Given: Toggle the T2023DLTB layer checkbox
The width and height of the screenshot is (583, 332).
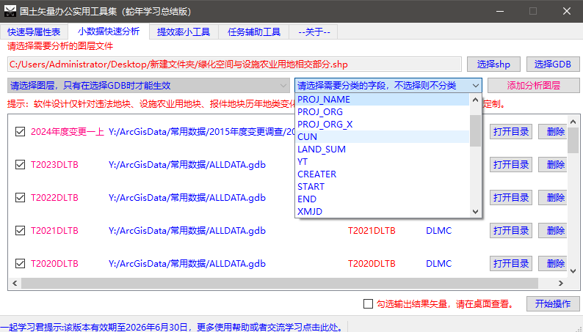Looking at the screenshot, I should pos(20,165).
